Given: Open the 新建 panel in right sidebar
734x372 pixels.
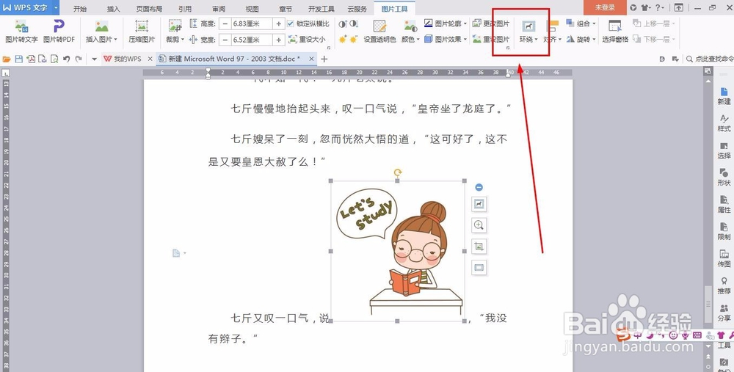Looking at the screenshot, I should point(724,96).
